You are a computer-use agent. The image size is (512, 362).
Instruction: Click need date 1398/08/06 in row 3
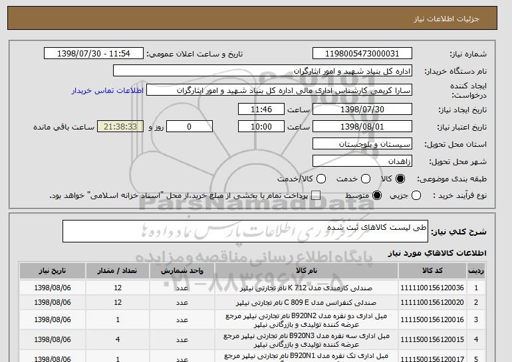tap(53, 319)
